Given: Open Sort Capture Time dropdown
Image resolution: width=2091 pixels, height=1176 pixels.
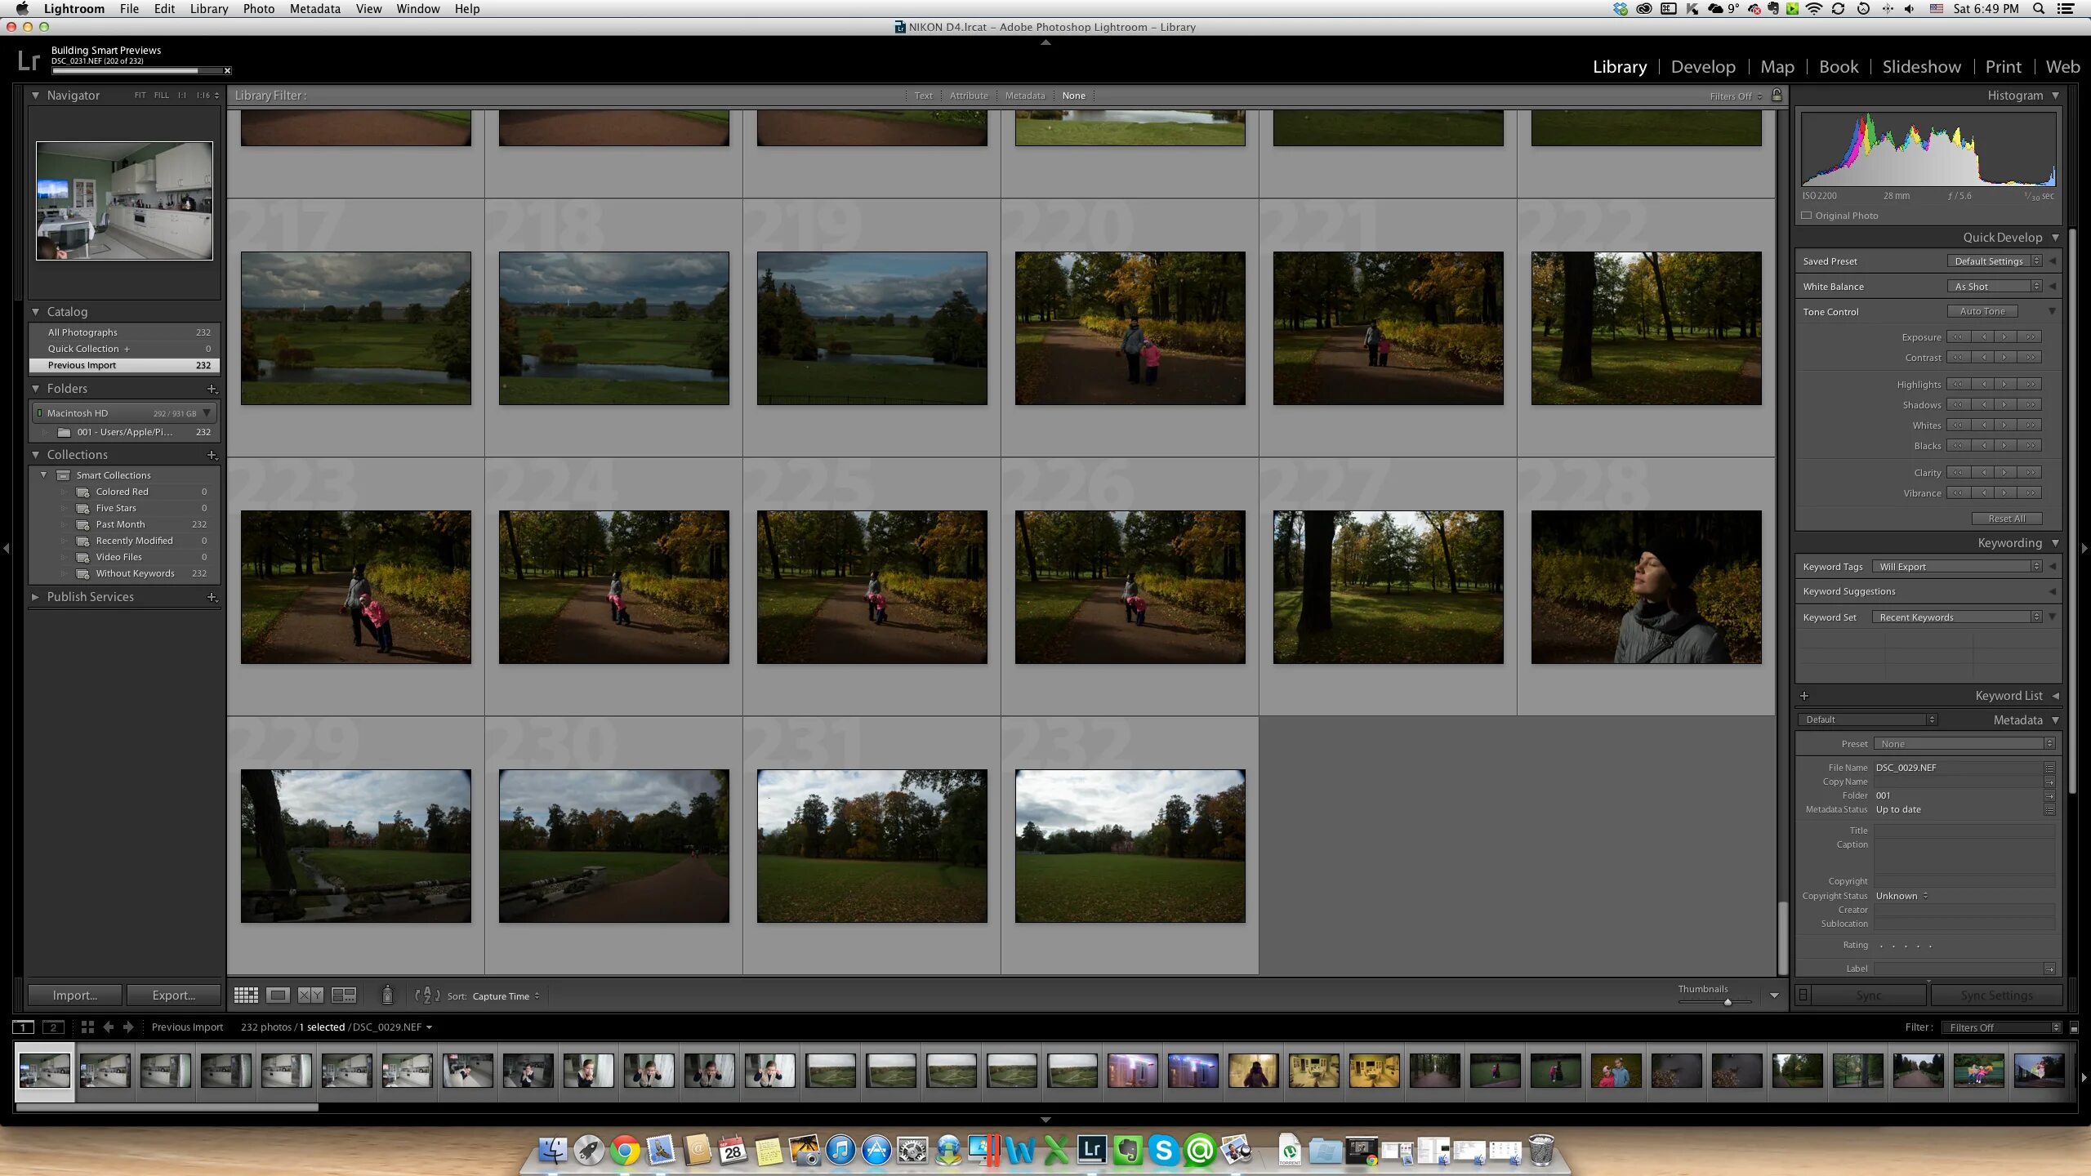Looking at the screenshot, I should click(506, 996).
